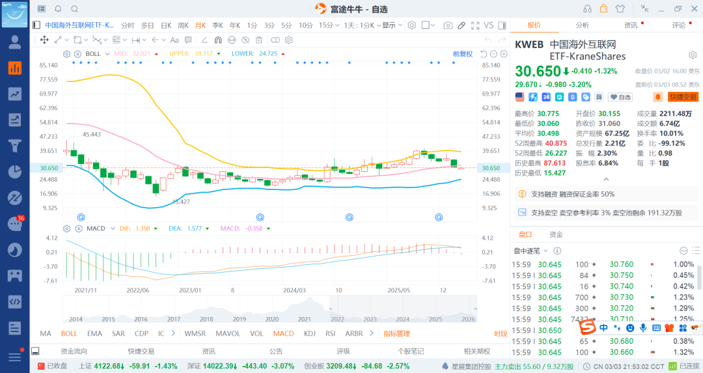Toggle the 自选 watchlist heart button

coord(620,97)
